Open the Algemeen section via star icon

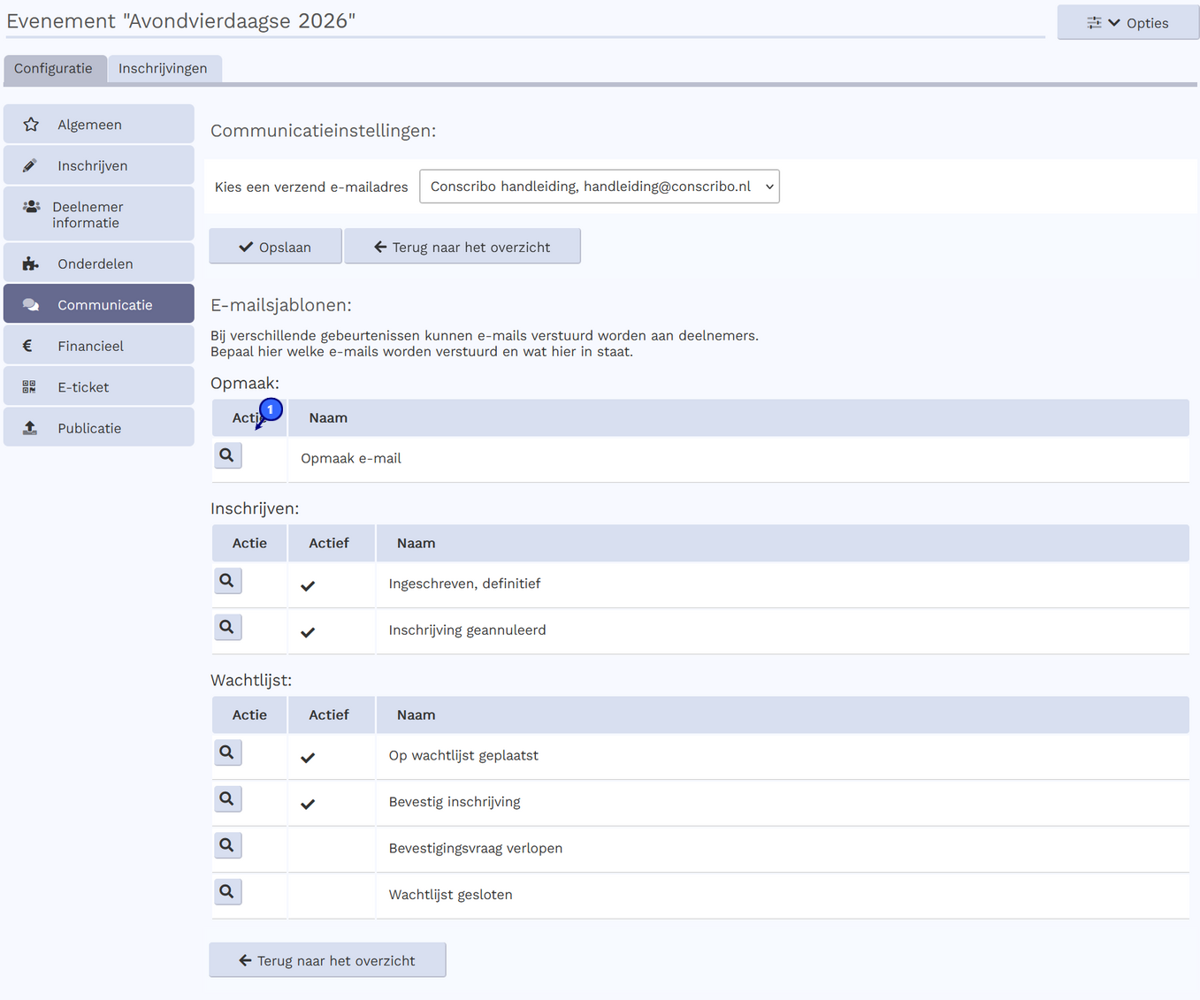point(32,124)
